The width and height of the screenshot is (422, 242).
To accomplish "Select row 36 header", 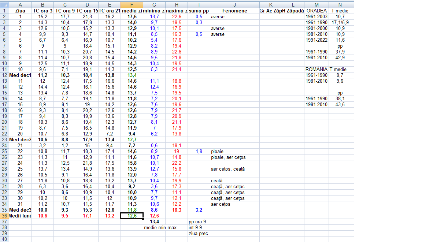I will click(4, 216).
